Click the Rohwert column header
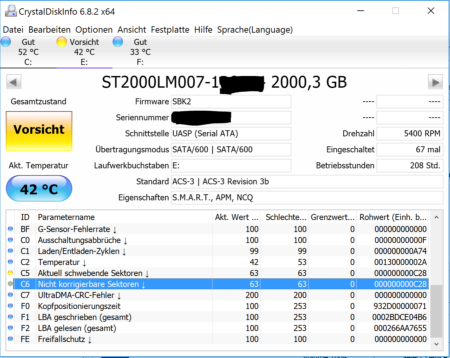The height and width of the screenshot is (358, 450). click(393, 217)
